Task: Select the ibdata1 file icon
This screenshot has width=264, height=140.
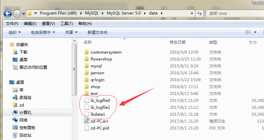Action: (87, 114)
